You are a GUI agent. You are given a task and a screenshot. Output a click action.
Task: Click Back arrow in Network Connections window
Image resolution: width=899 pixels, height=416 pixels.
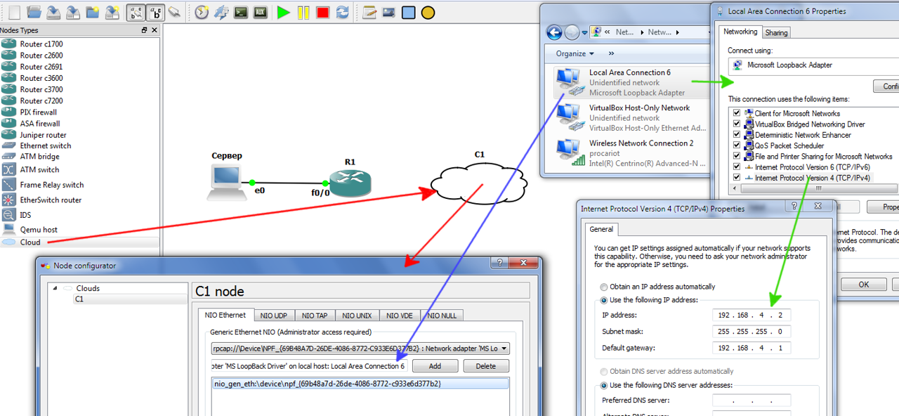pyautogui.click(x=553, y=32)
